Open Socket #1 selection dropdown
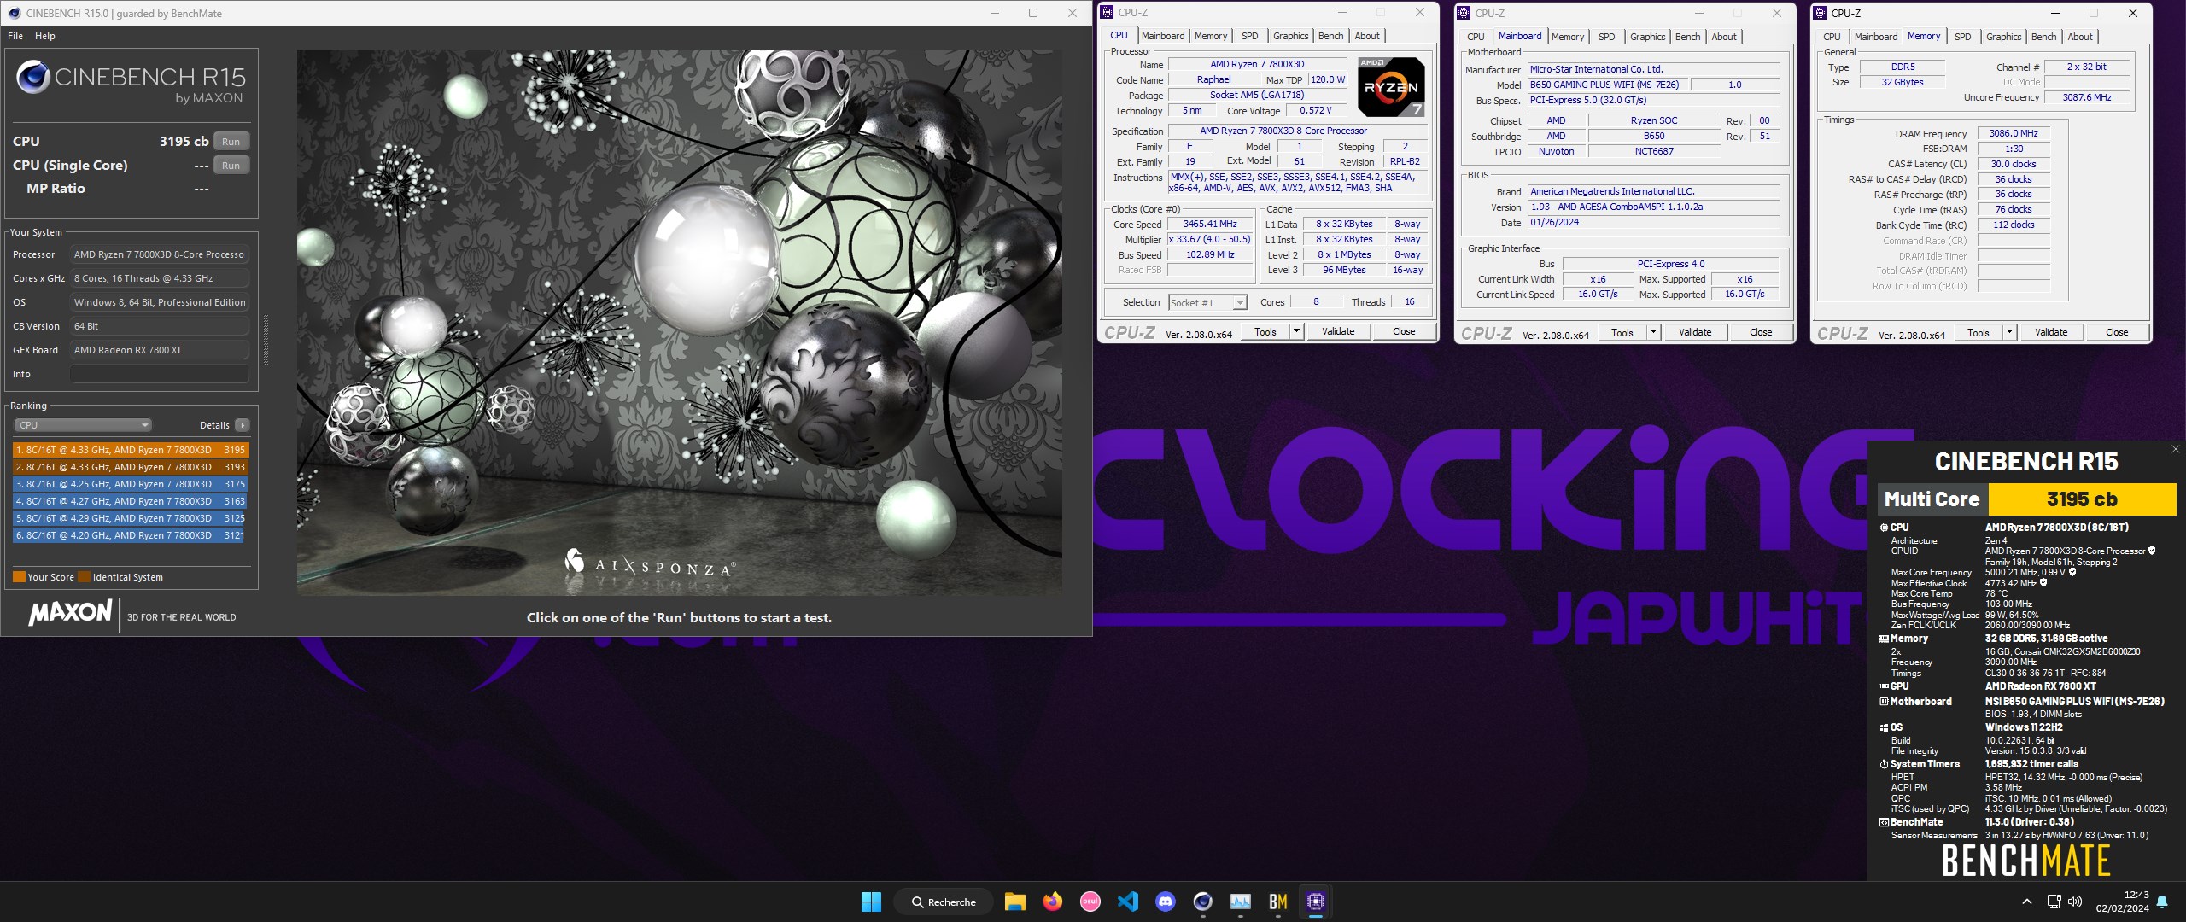The height and width of the screenshot is (922, 2186). coord(1207,303)
